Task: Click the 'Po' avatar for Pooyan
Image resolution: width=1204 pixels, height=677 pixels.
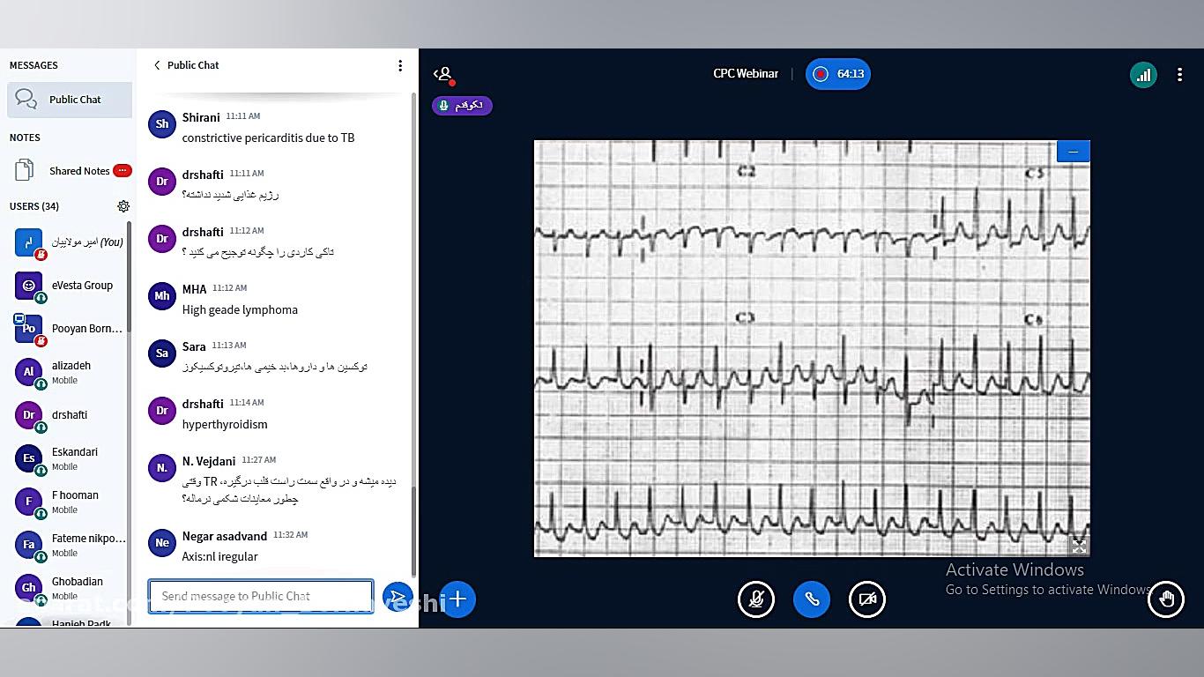Action: (29, 329)
